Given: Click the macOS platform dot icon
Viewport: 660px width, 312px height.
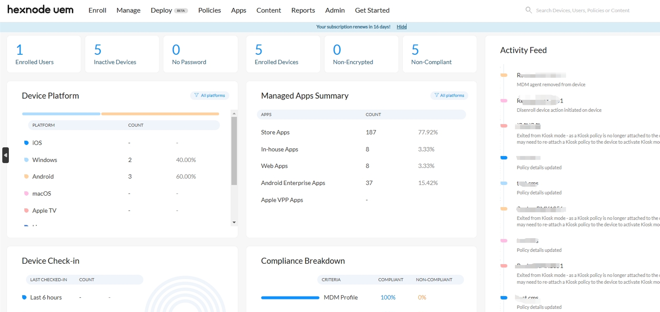Looking at the screenshot, I should point(27,194).
